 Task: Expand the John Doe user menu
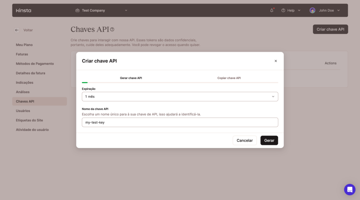pos(338,11)
